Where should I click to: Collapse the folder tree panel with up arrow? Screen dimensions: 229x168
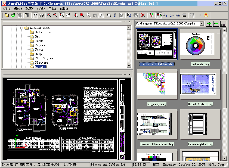coord(125,22)
